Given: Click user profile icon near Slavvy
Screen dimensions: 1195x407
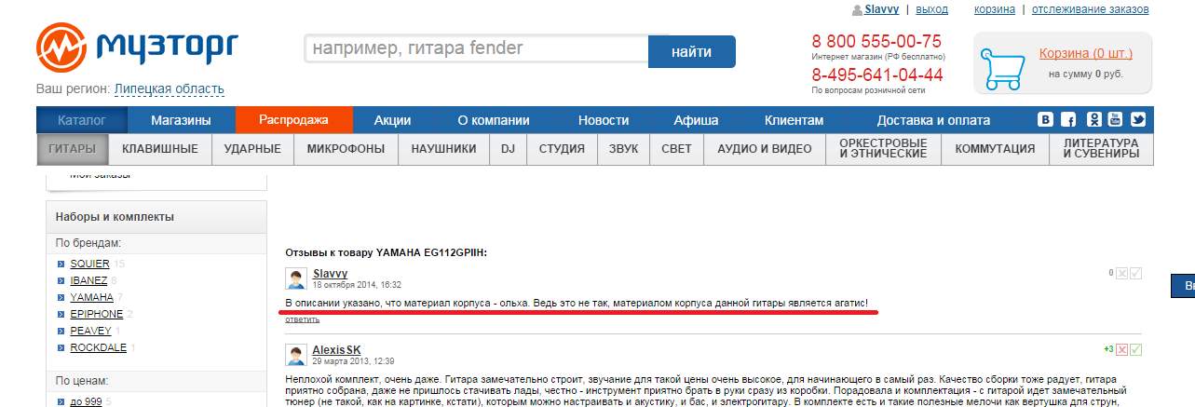Looking at the screenshot, I should [857, 9].
